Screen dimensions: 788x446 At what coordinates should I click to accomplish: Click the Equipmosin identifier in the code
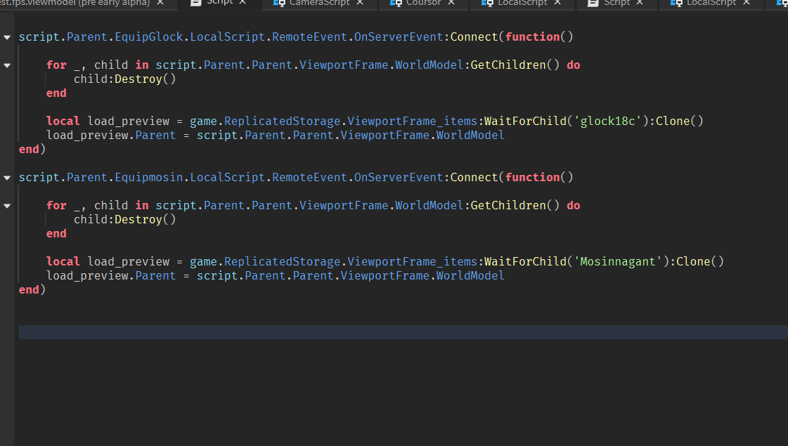(x=149, y=178)
